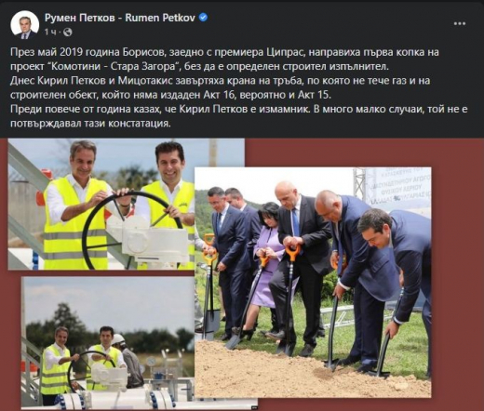Click the woman in the purple dress
This screenshot has height=411, width=484.
click(269, 262)
